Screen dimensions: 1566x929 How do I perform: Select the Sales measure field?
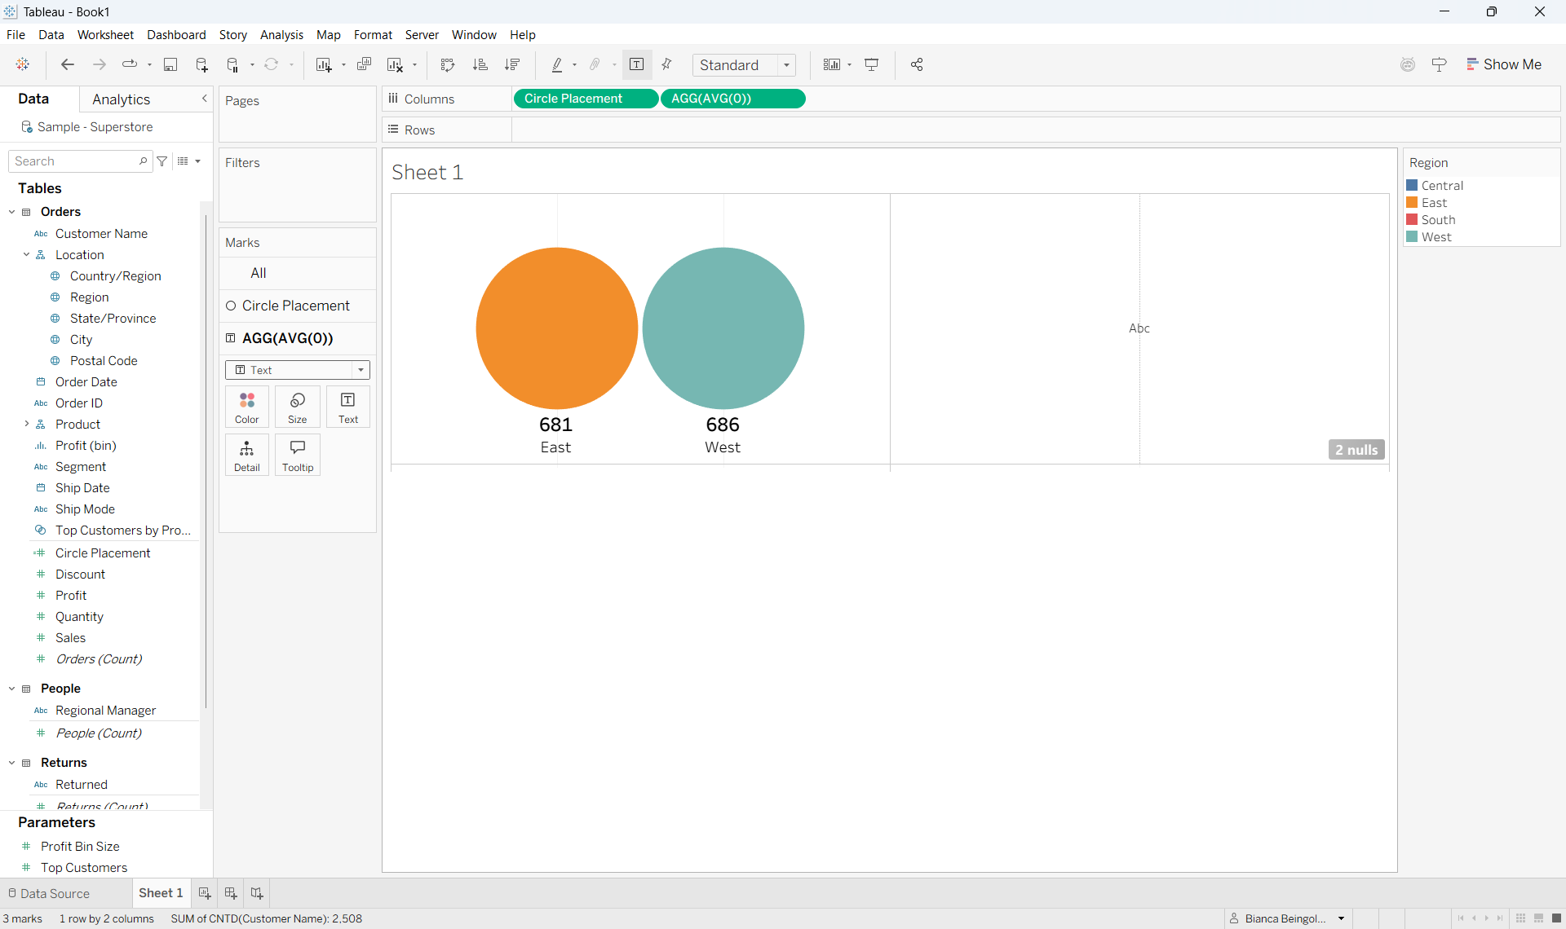pos(70,638)
